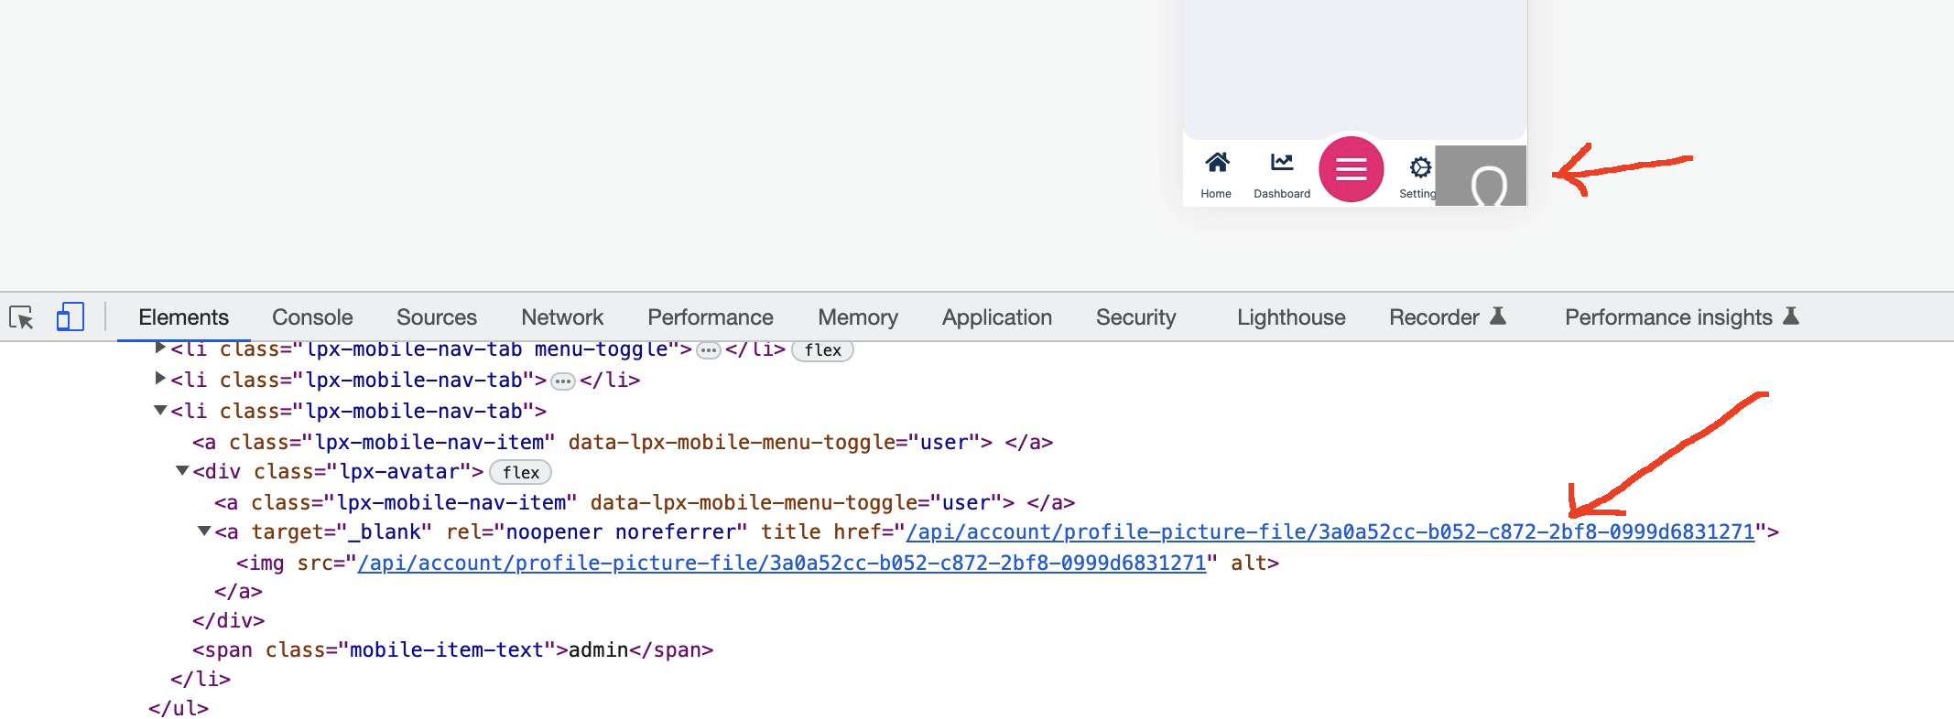The image size is (1954, 719).
Task: Collapse the lpx-avatar div node
Action: (182, 471)
